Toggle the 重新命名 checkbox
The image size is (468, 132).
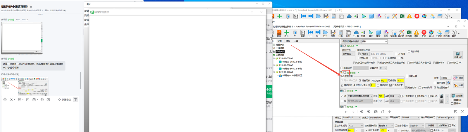pyautogui.click(x=434, y=63)
